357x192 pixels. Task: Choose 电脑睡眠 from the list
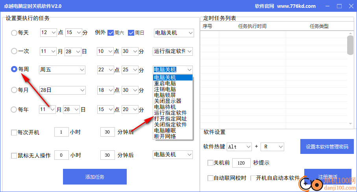pos(173,131)
